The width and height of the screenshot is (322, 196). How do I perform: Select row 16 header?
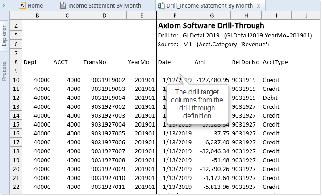point(16,134)
